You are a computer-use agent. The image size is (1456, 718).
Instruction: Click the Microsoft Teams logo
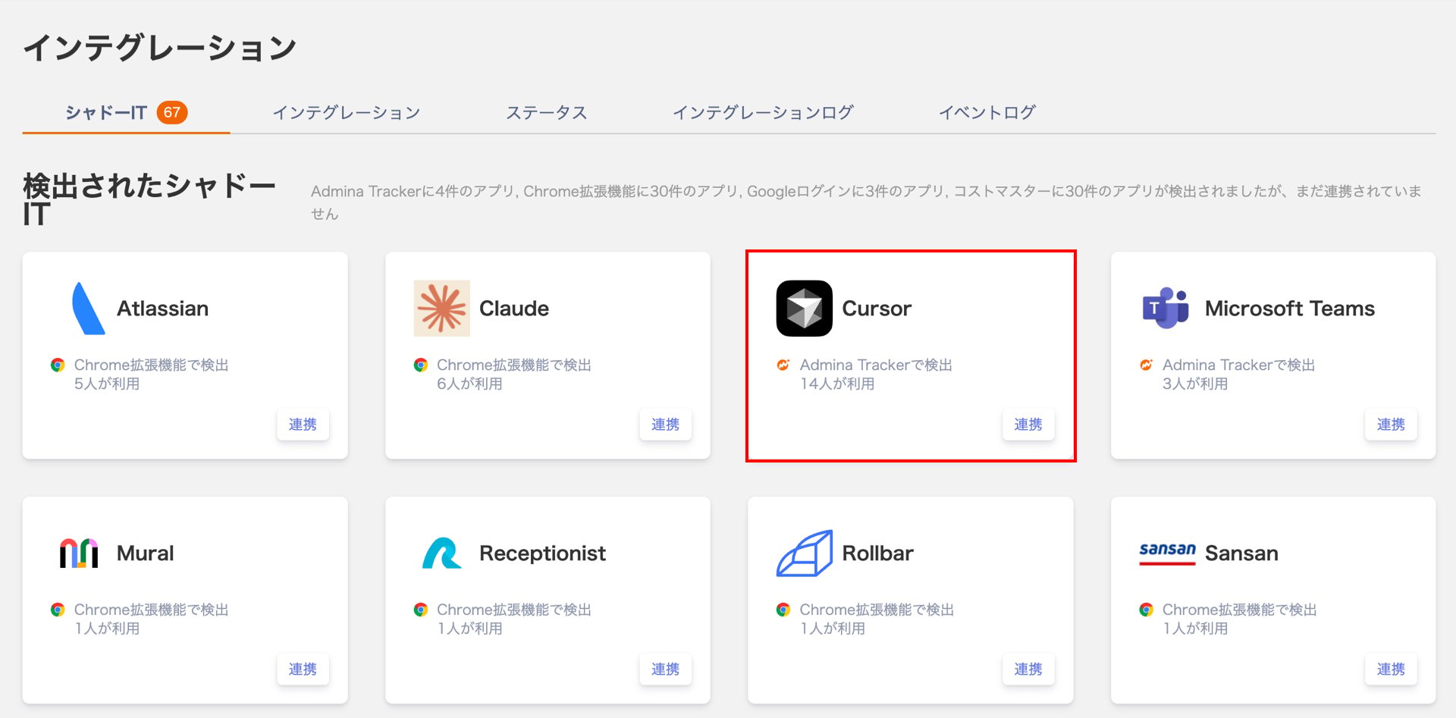1166,309
